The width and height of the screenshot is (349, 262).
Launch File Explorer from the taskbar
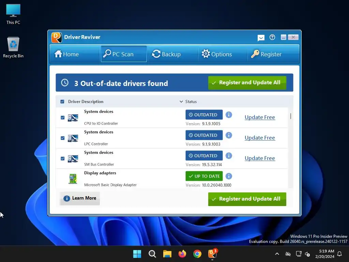[x=167, y=254]
